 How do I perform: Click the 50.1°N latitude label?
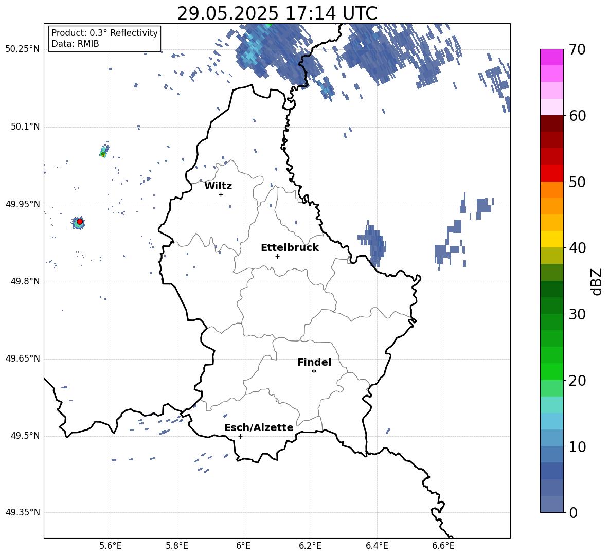click(x=25, y=127)
